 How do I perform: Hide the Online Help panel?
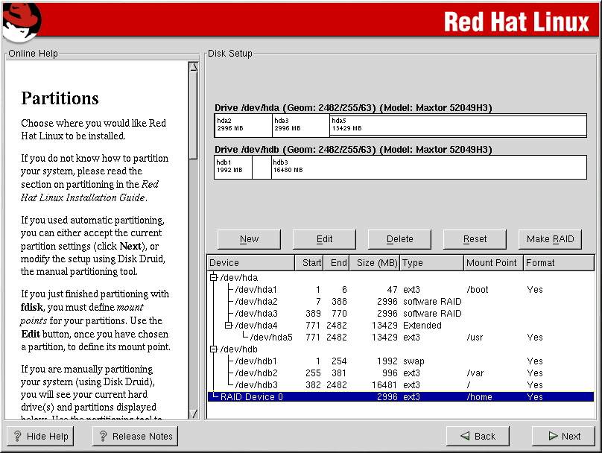41,437
